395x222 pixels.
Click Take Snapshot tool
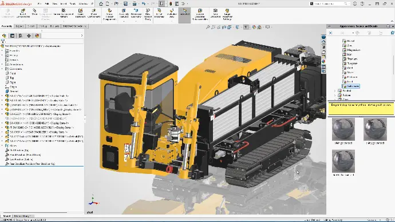tap(215, 14)
